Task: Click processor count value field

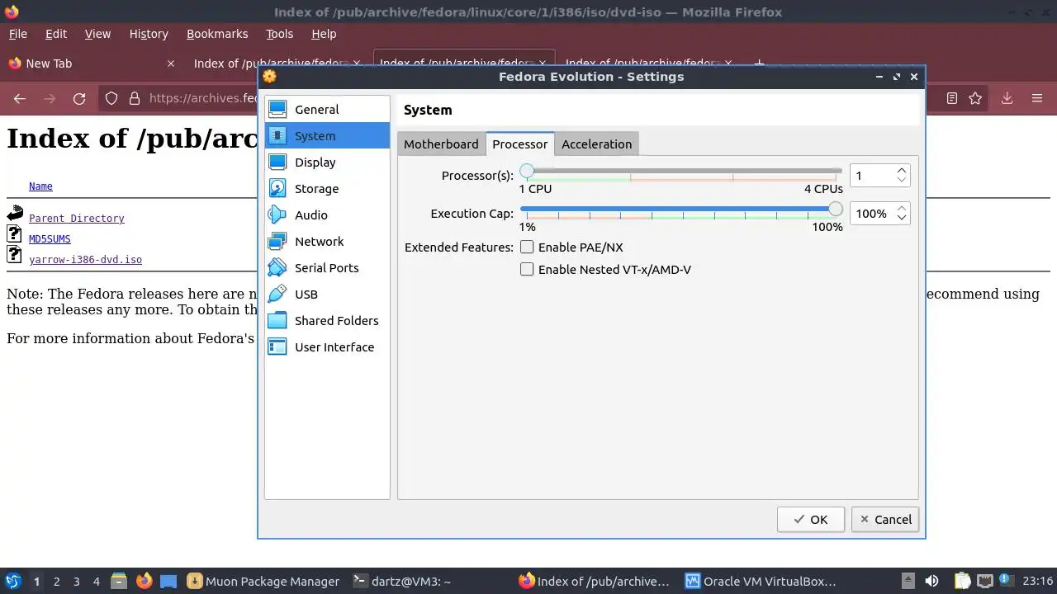Action: (871, 175)
